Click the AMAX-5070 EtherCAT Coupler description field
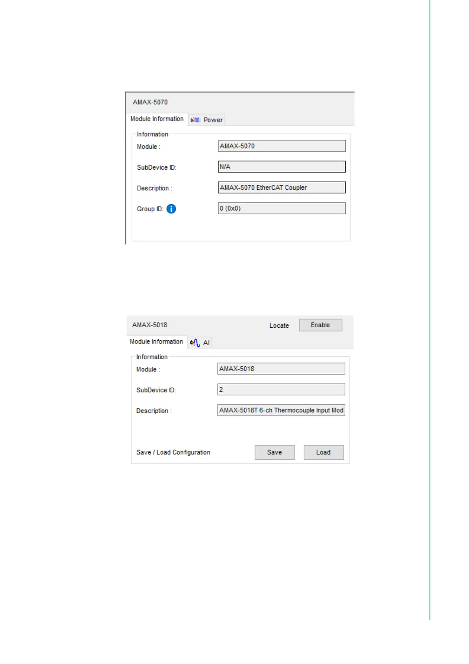The width and height of the screenshot is (469, 664). pos(282,188)
